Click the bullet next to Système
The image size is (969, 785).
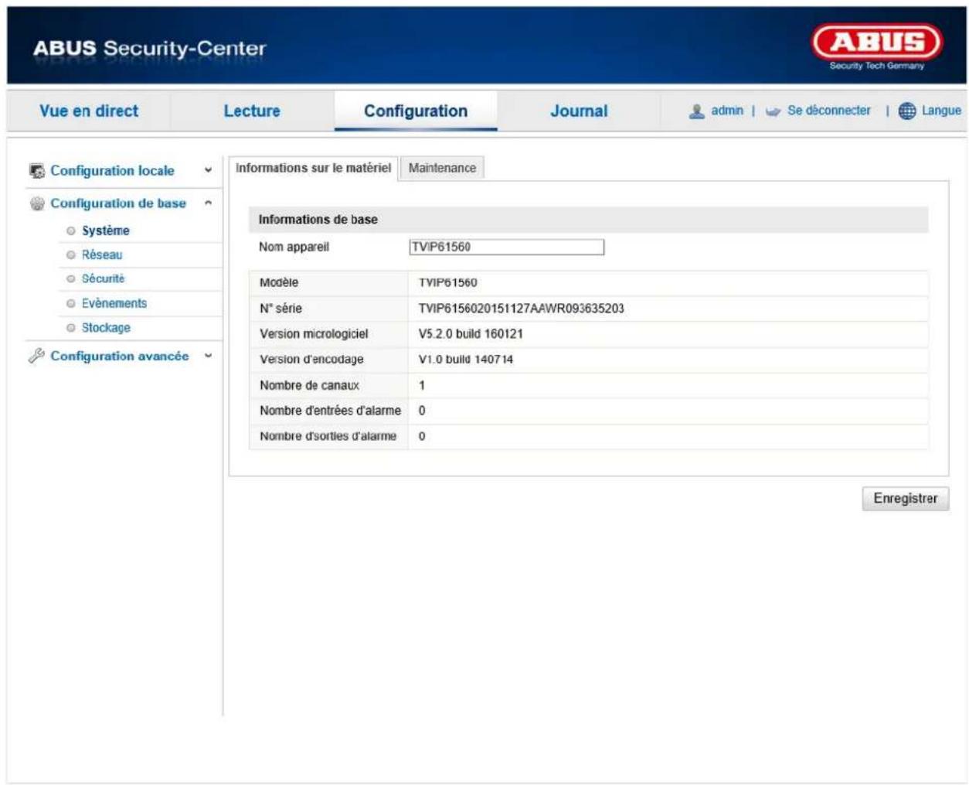pyautogui.click(x=71, y=230)
